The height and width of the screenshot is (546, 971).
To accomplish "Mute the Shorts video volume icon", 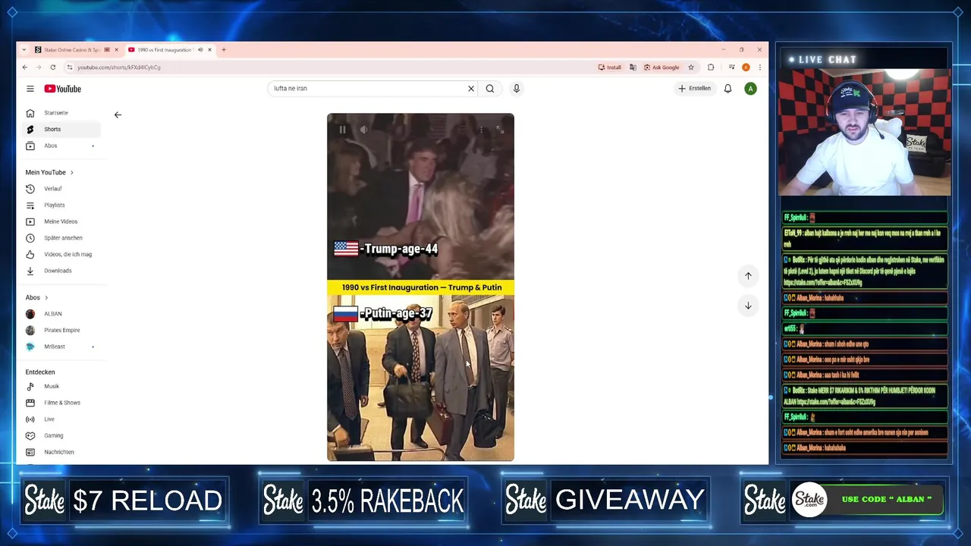I will (363, 130).
